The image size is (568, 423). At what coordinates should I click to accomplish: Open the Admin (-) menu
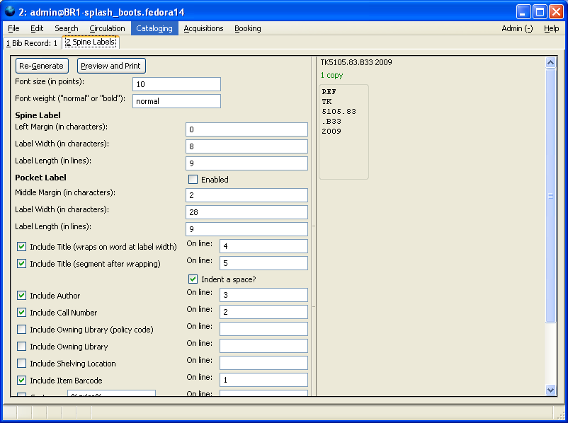click(x=517, y=28)
